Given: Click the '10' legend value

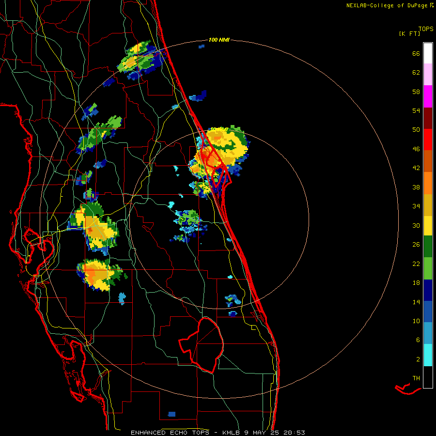Looking at the screenshot, I should (416, 321).
